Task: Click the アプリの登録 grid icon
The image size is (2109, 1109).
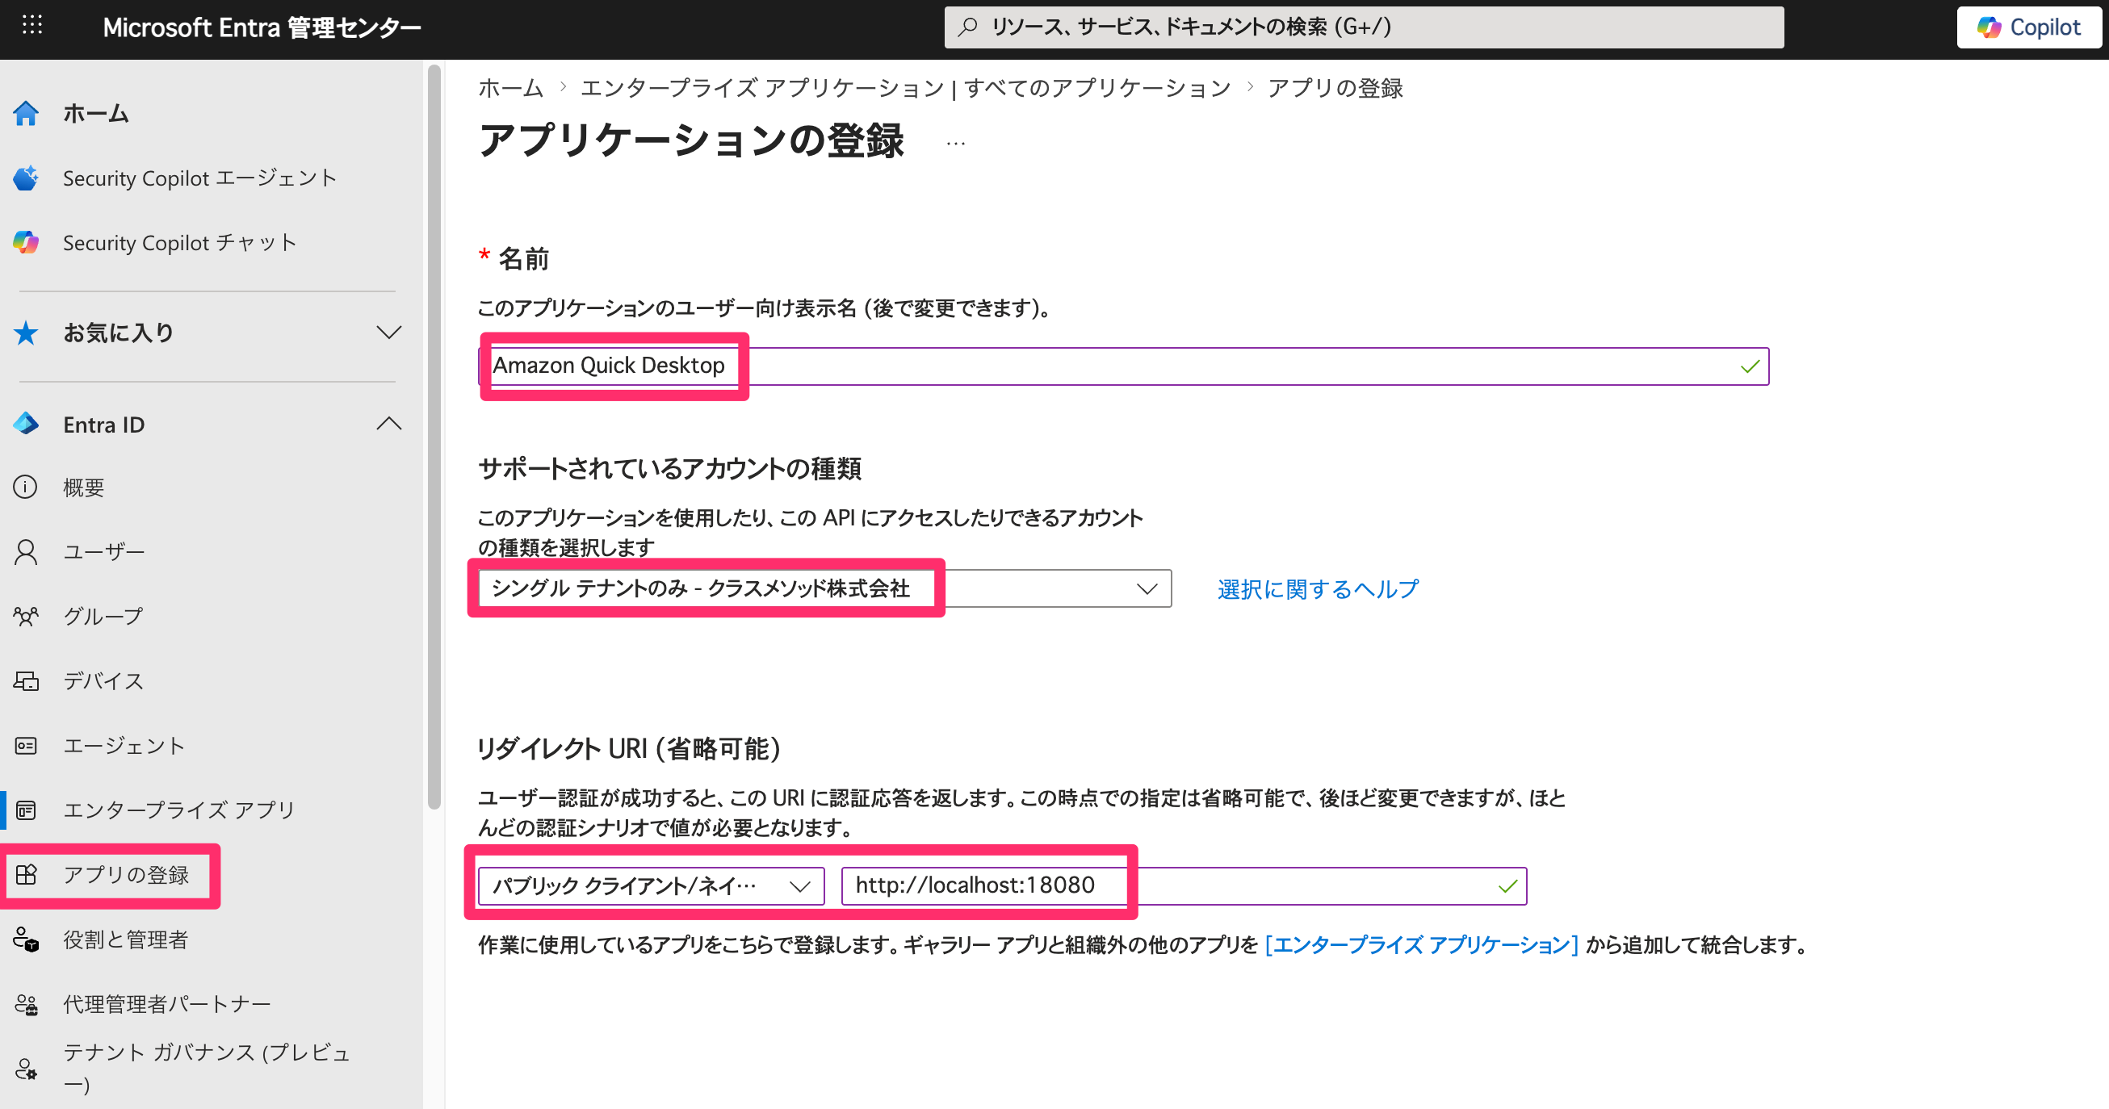Action: point(25,875)
